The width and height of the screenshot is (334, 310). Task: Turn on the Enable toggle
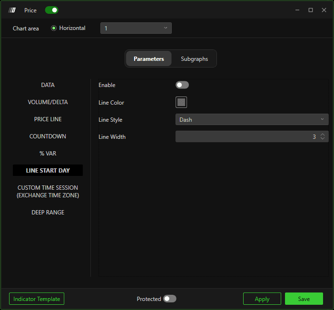pyautogui.click(x=182, y=85)
